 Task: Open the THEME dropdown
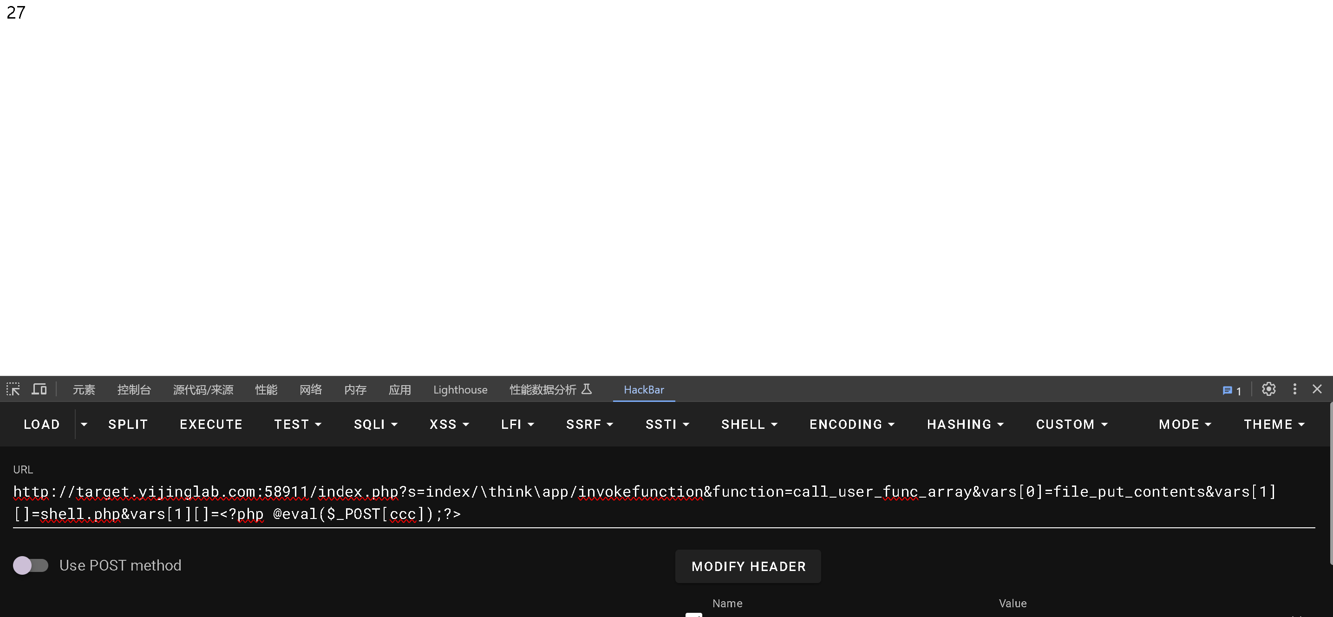click(1274, 425)
